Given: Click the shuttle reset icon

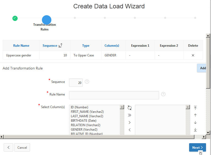Looking at the screenshot, I should (130, 108).
